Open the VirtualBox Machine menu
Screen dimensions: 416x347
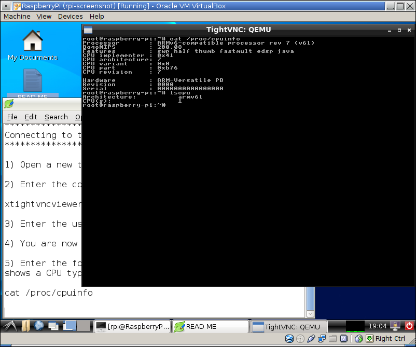click(x=17, y=17)
